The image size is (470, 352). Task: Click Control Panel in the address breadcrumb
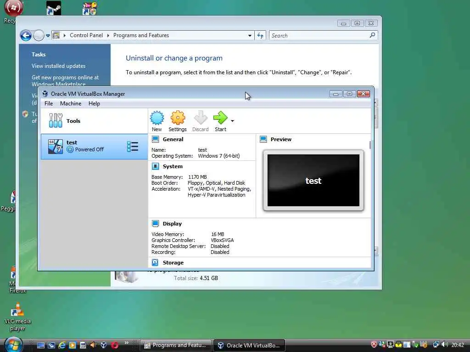coord(86,35)
